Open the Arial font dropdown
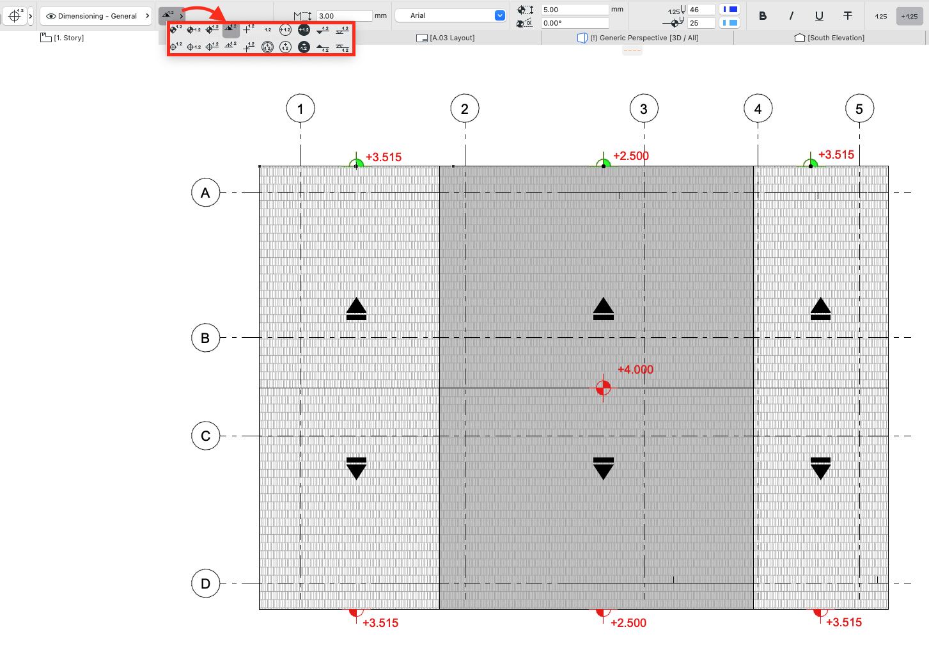929x650 pixels. point(499,15)
